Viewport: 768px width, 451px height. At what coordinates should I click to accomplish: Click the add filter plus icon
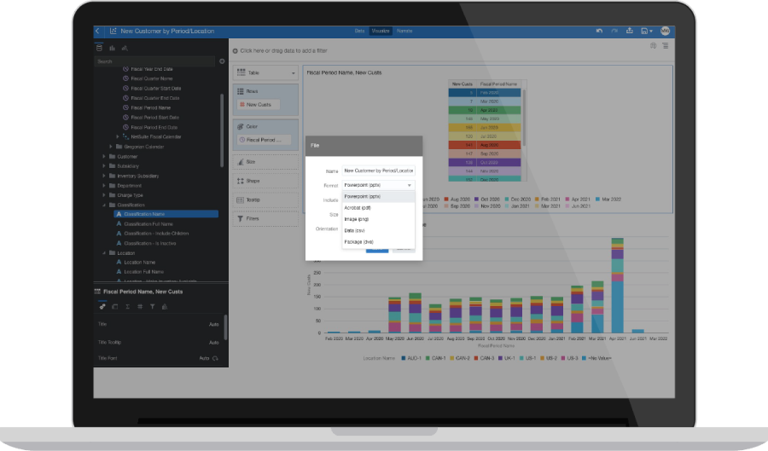(x=236, y=51)
